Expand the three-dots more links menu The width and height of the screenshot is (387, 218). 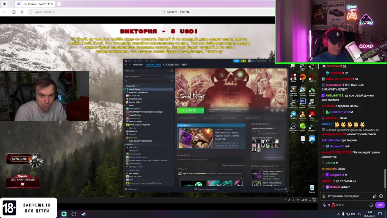(x=279, y=117)
